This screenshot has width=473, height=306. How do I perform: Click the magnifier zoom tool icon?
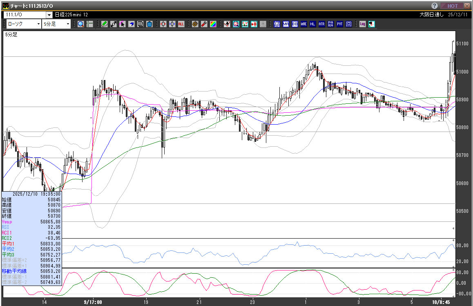(x=80, y=24)
